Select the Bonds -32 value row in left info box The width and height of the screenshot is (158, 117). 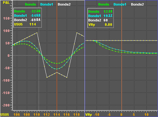[27, 11]
